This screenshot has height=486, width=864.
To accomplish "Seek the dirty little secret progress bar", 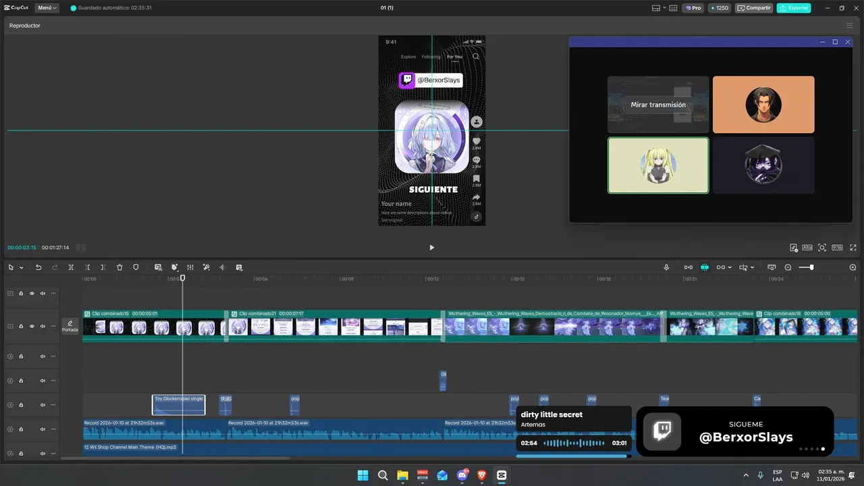I will pyautogui.click(x=572, y=456).
